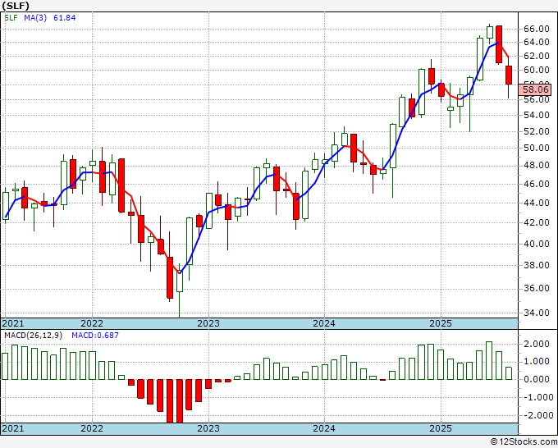The image size is (558, 448).
Task: Click the (SLF) chart title
Action: (16, 6)
